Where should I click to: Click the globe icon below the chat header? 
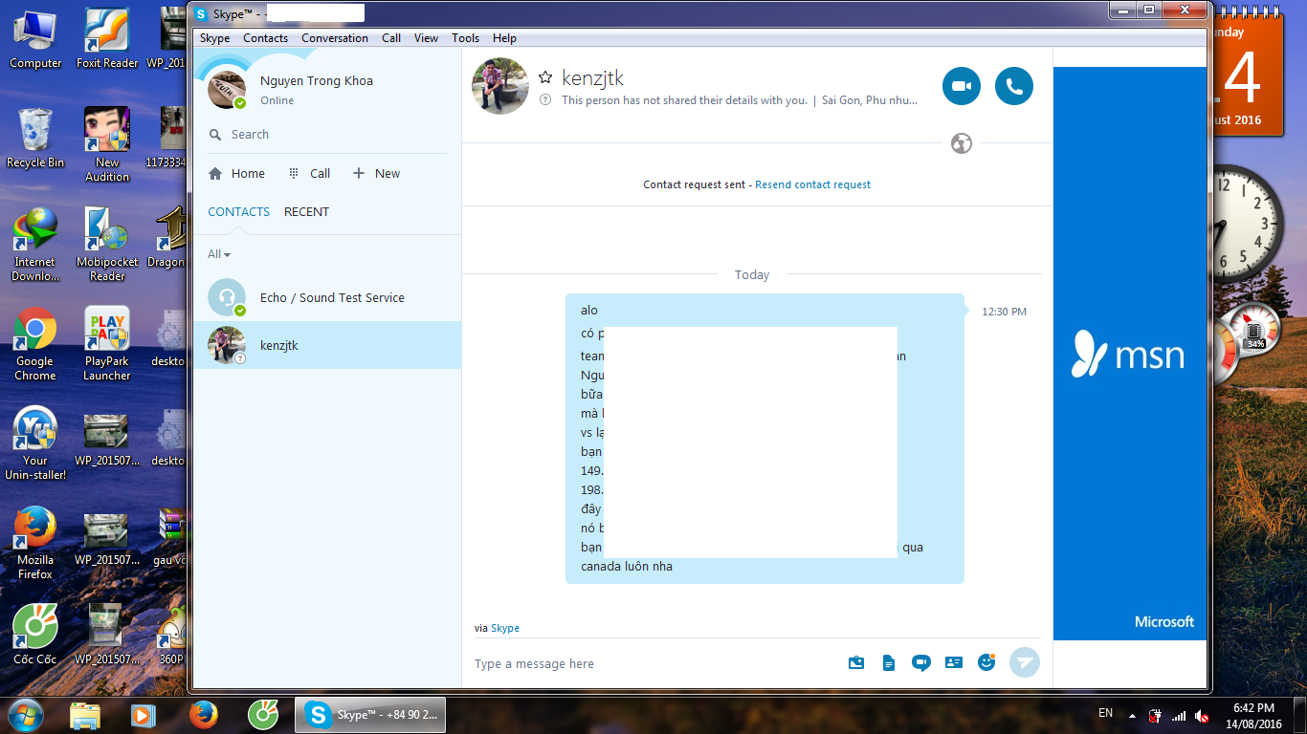[962, 143]
